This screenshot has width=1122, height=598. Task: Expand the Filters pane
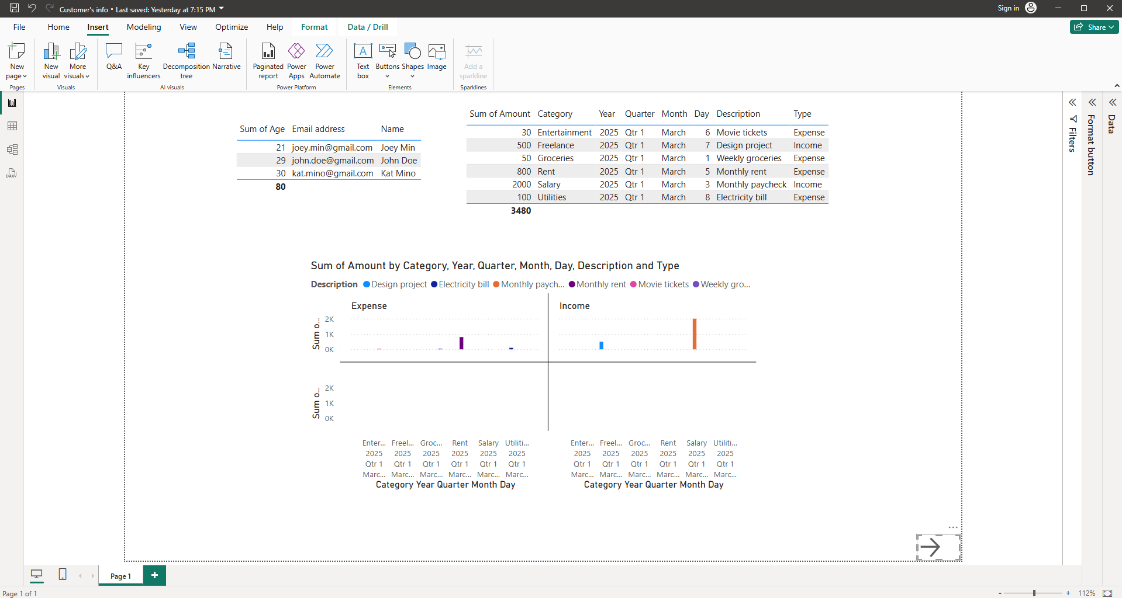pos(1072,103)
